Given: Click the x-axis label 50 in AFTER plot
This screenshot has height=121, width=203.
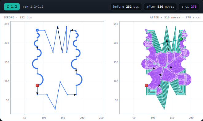Looking at the screenshot, I should 134,118.
